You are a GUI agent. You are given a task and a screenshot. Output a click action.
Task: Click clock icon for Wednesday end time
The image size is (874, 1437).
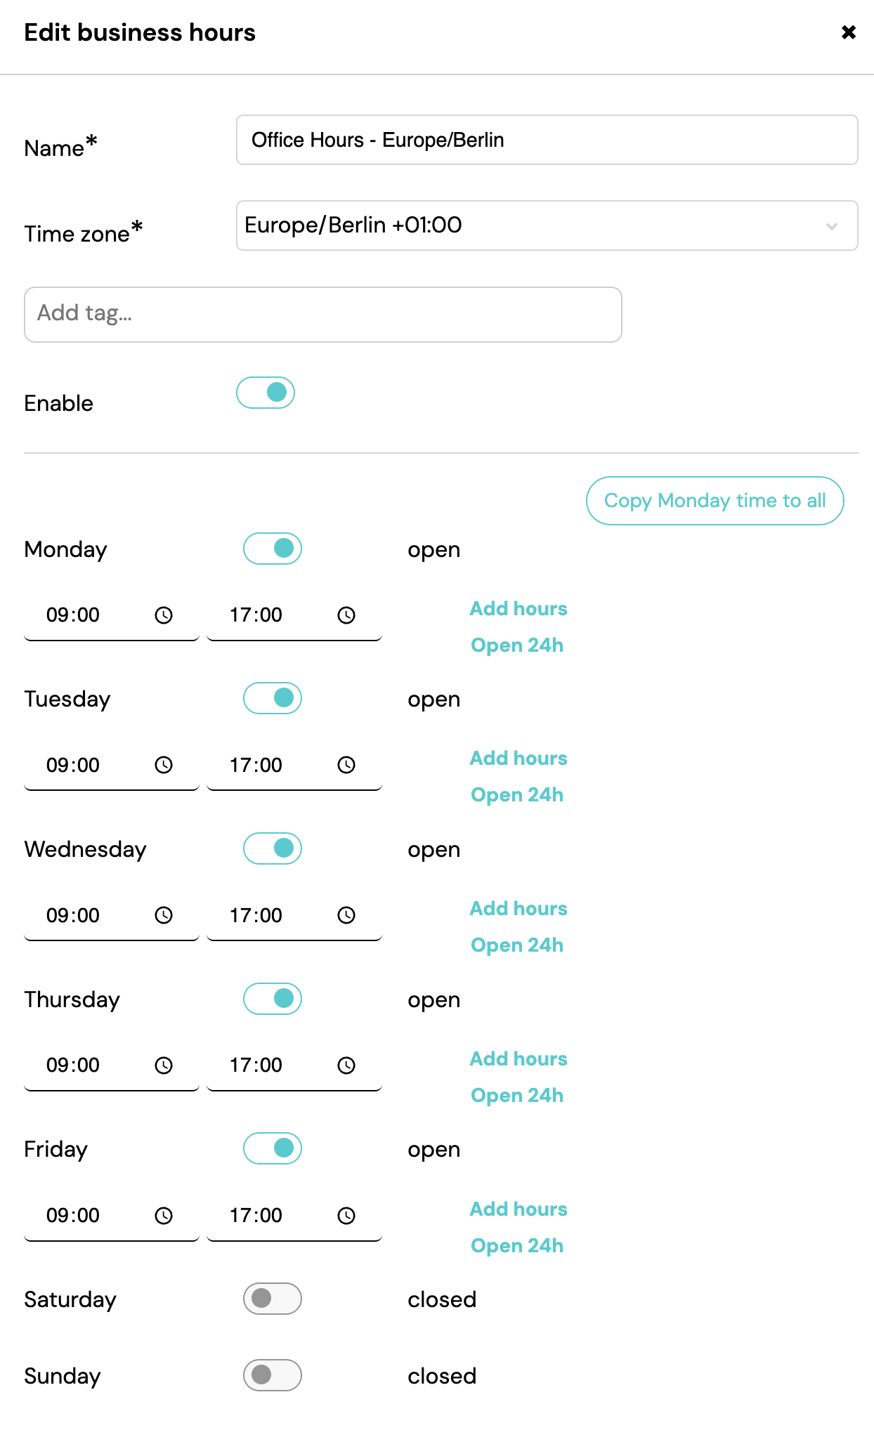(346, 915)
